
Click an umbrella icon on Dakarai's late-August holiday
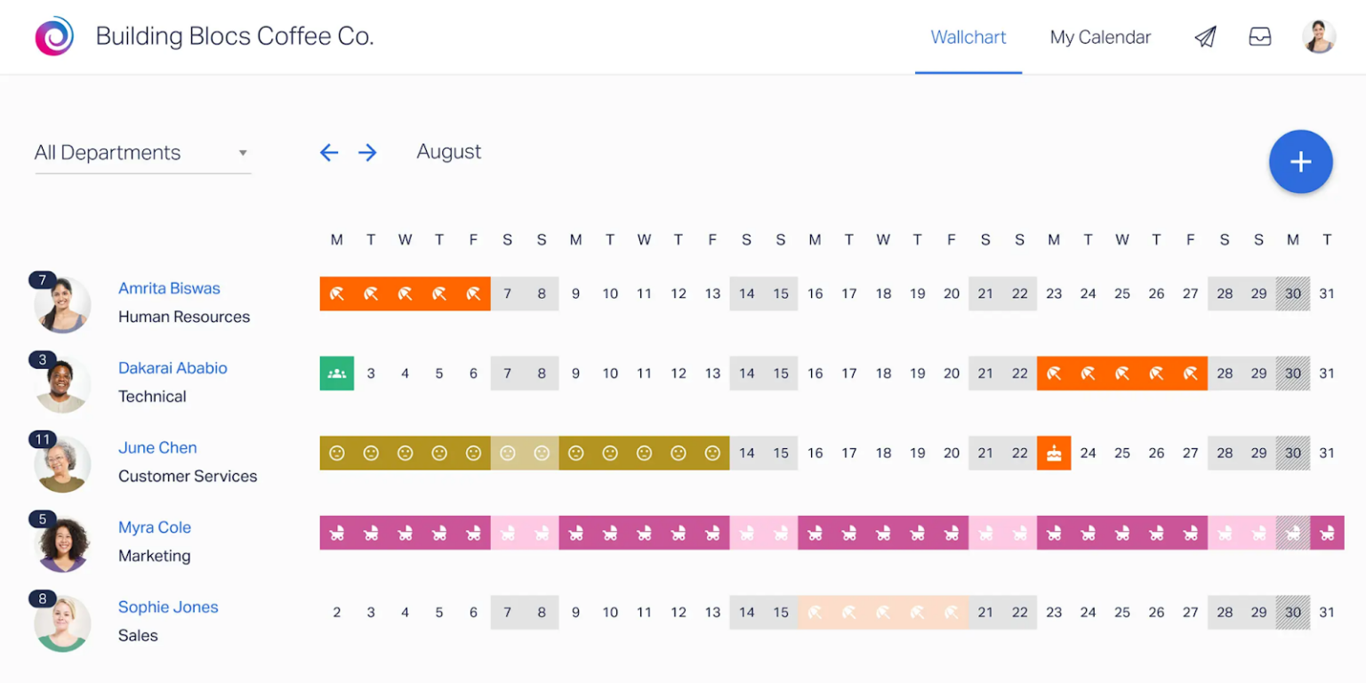click(x=1121, y=373)
